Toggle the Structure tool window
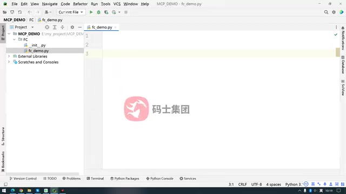 (x=3, y=136)
